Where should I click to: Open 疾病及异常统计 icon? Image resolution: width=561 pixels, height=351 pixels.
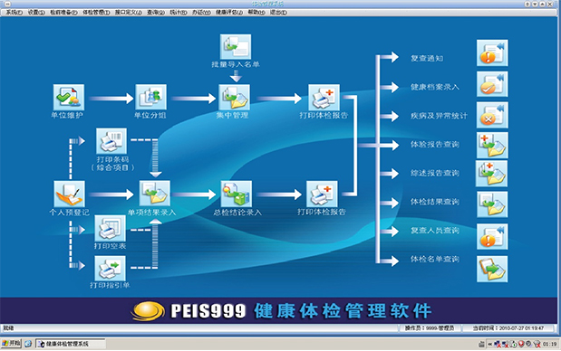tap(492, 115)
